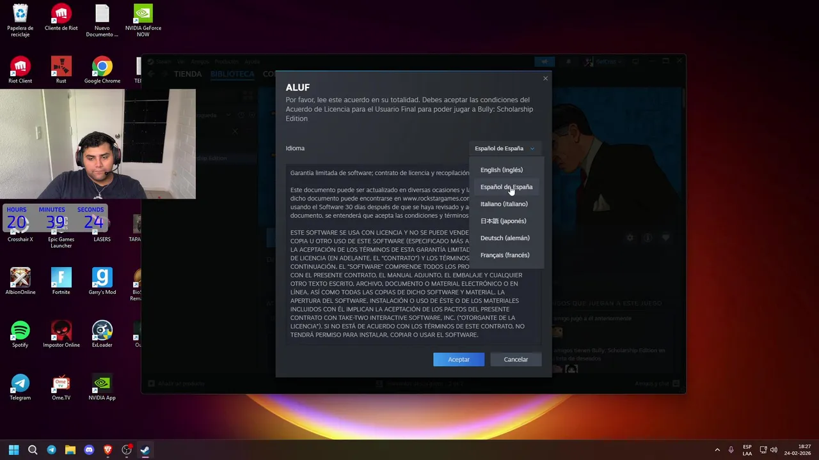Click the Aceptar button
This screenshot has width=819, height=460.
(459, 359)
